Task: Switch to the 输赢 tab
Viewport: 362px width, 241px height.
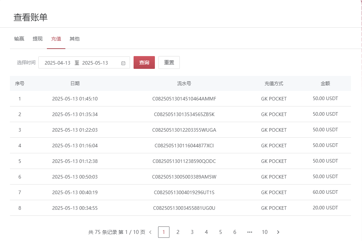Action: [x=19, y=39]
